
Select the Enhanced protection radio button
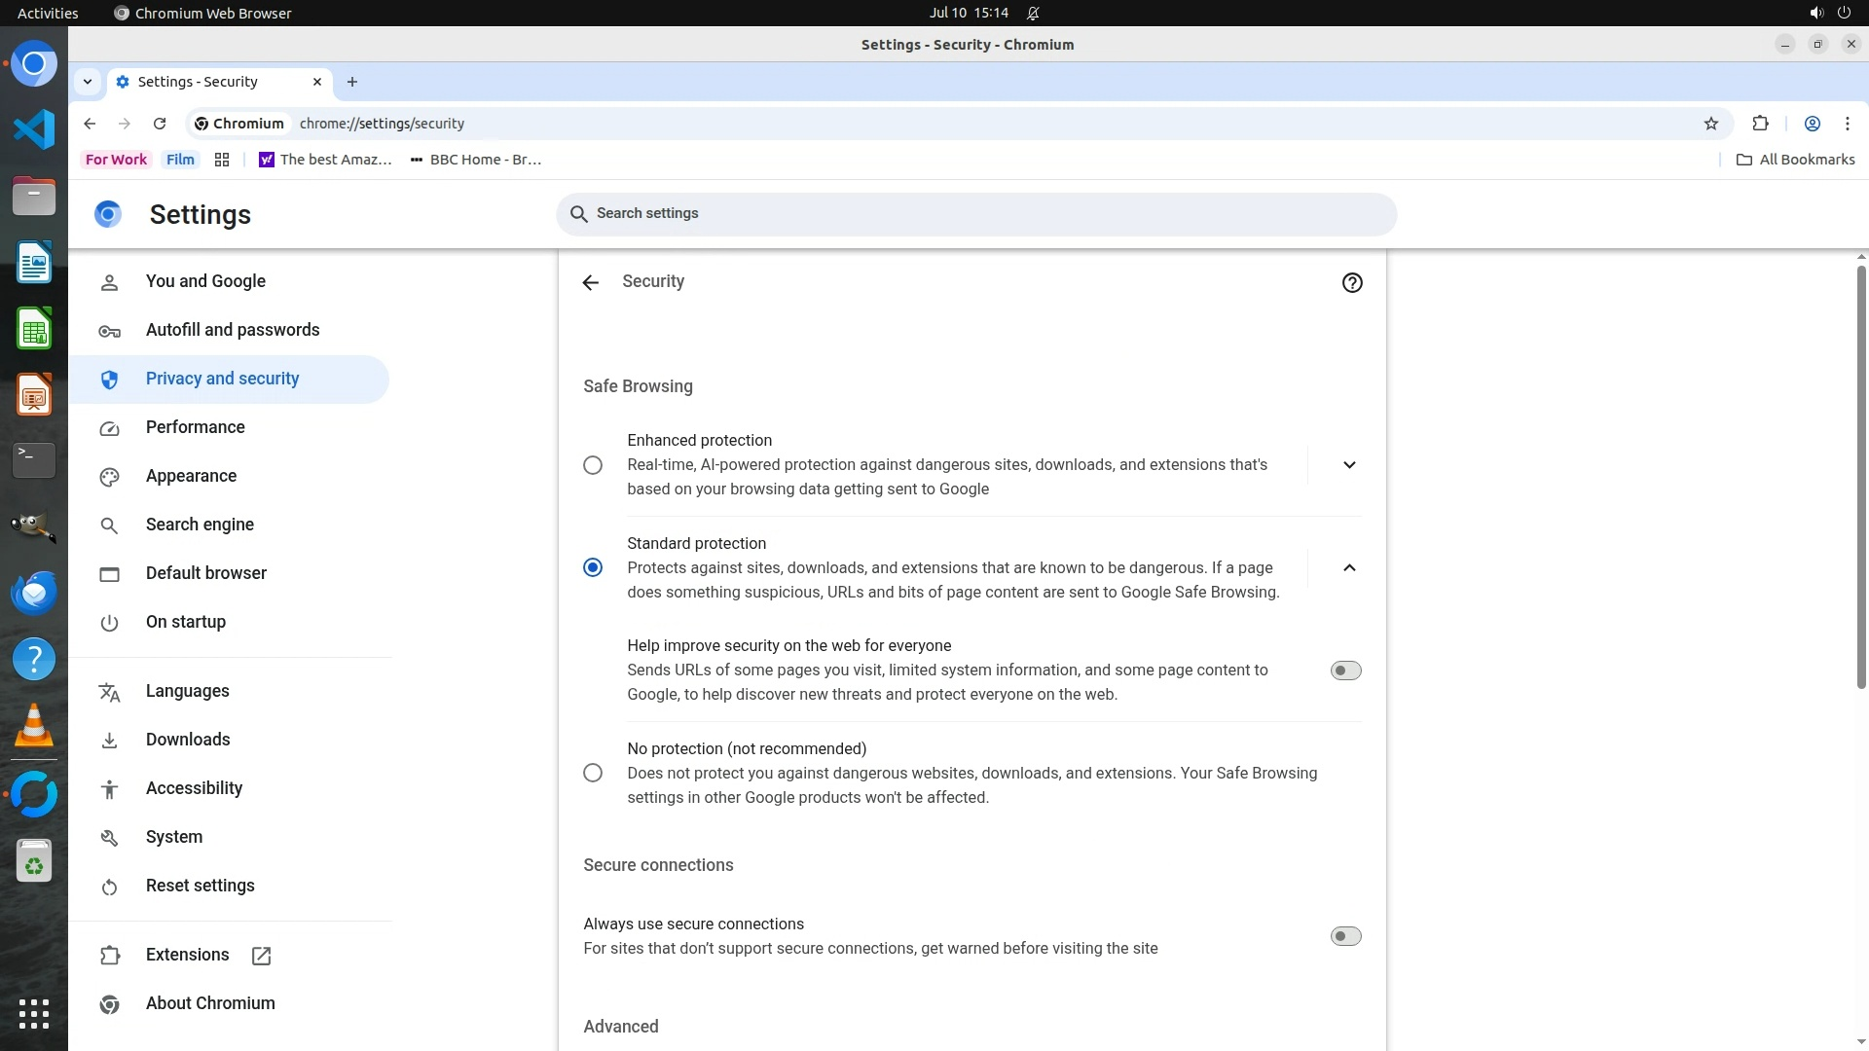(592, 465)
